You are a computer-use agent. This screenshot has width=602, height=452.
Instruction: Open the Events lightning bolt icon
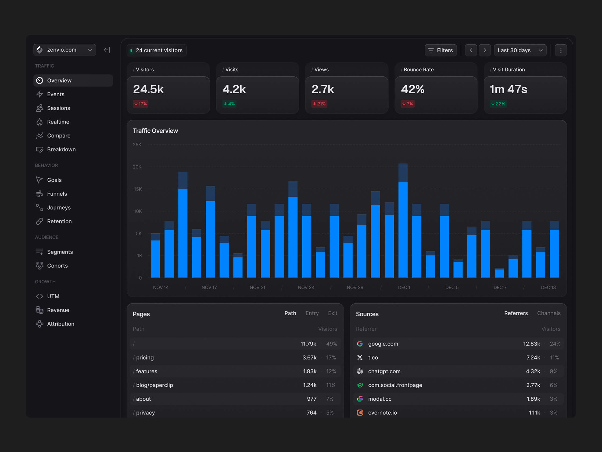[40, 94]
